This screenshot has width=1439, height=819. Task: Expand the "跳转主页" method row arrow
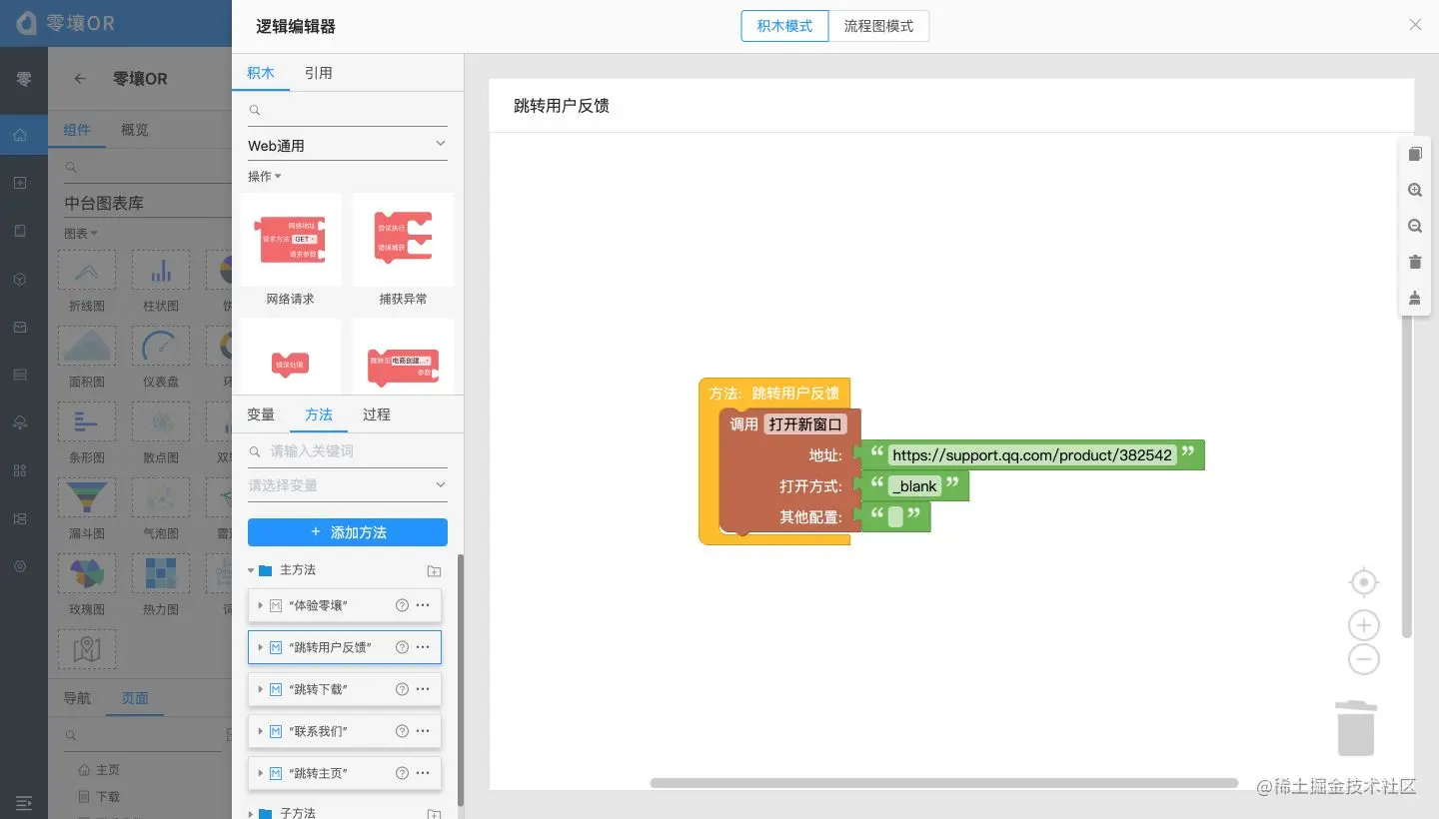[x=261, y=773]
